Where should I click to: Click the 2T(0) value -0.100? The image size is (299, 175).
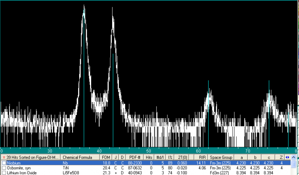[x=182, y=173]
